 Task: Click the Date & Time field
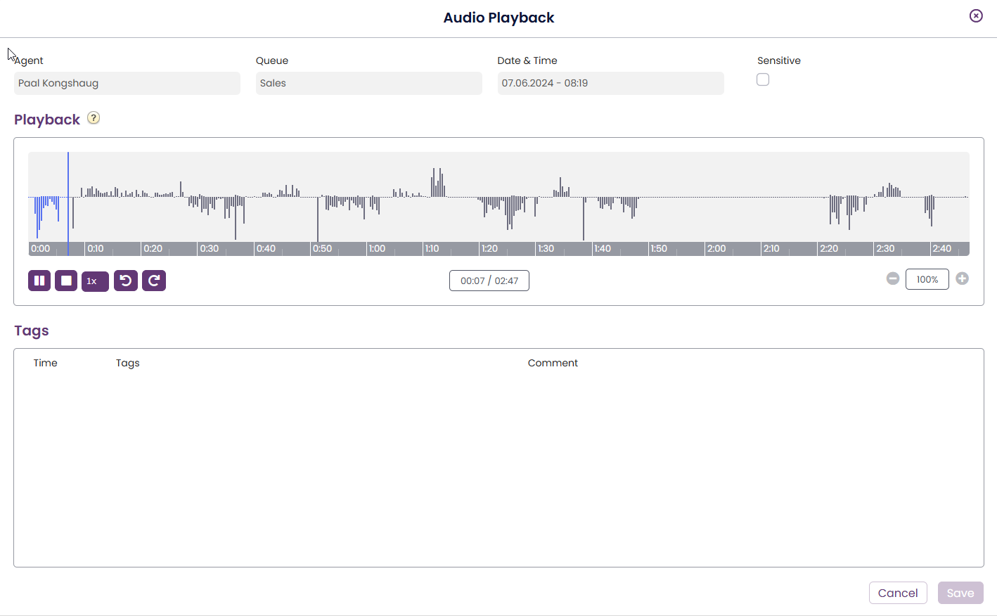(610, 83)
